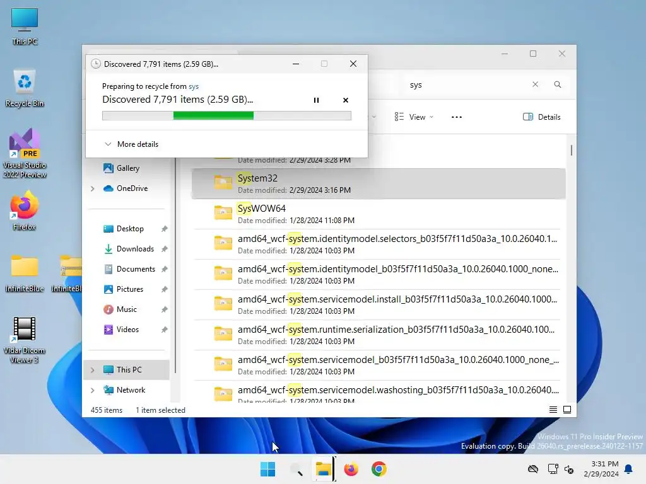Click the pin icon next to Music
The height and width of the screenshot is (484, 646).
coord(165,309)
